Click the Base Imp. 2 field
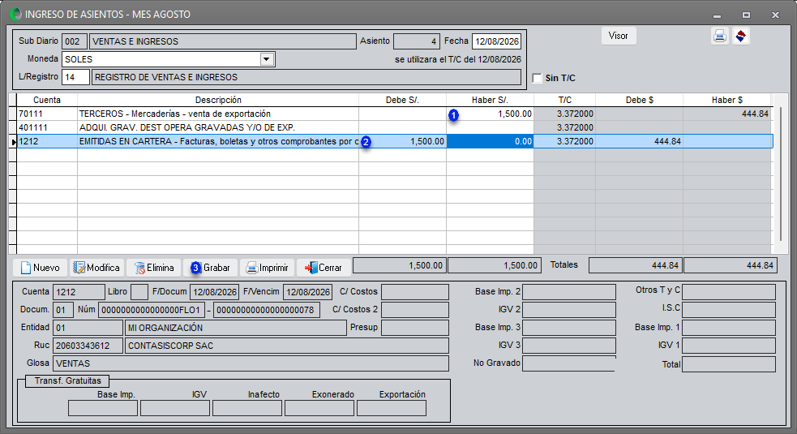This screenshot has width=797, height=434. point(569,292)
